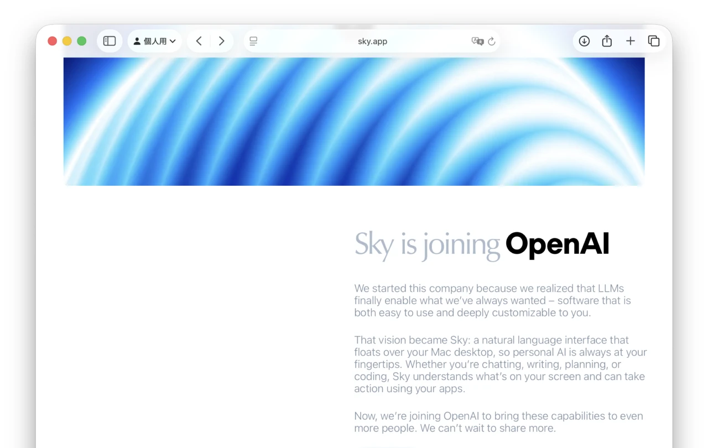Click the person icon in the profile button
The height and width of the screenshot is (448, 708).
pyautogui.click(x=137, y=40)
